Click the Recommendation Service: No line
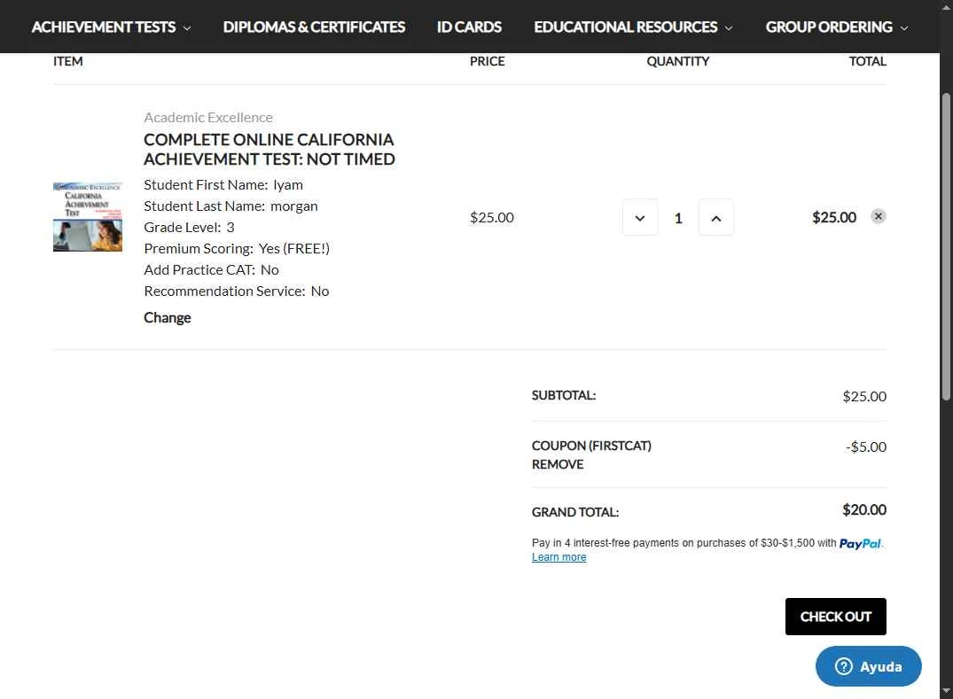953x699 pixels. pyautogui.click(x=237, y=291)
